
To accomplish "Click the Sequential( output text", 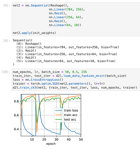I will (x=23, y=40).
